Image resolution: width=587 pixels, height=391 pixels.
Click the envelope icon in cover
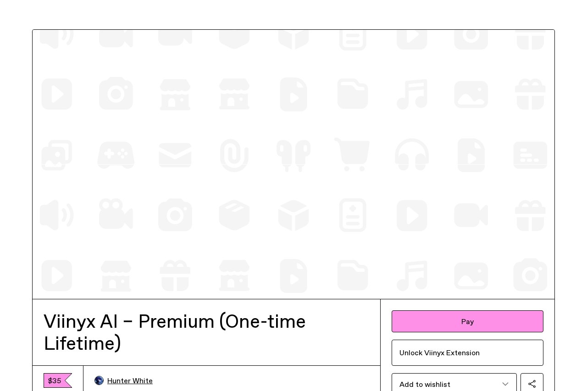tap(175, 155)
